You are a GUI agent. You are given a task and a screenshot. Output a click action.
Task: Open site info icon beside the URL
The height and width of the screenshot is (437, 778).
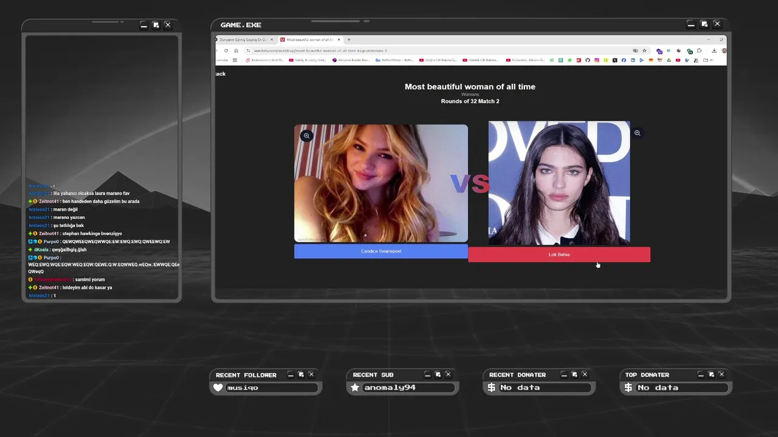pos(248,50)
